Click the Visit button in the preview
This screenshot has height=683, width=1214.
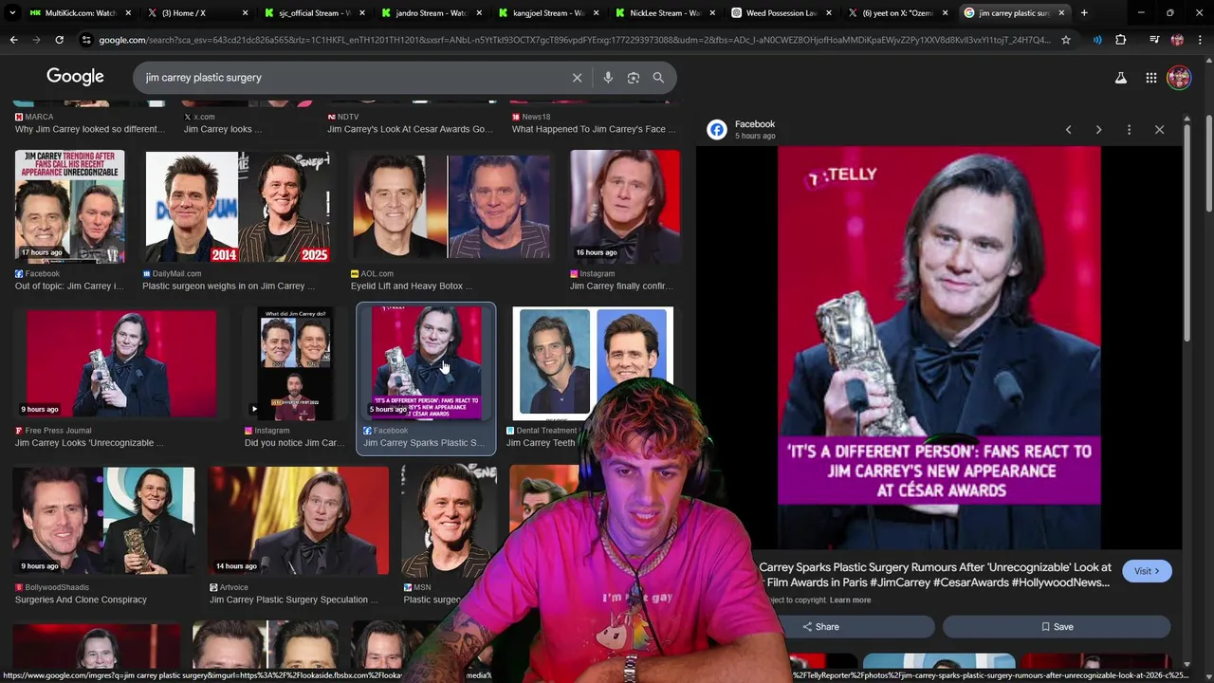tap(1147, 571)
